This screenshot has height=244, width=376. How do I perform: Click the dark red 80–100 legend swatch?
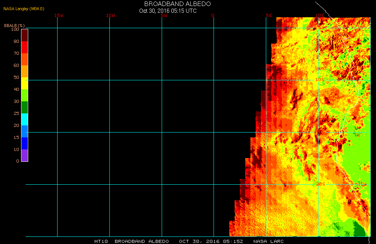24,35
